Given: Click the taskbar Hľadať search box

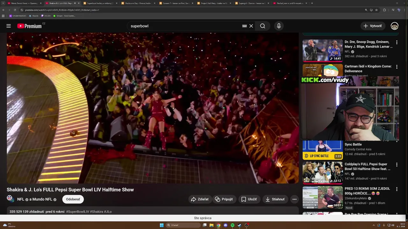Looking at the screenshot, I should tap(184, 225).
